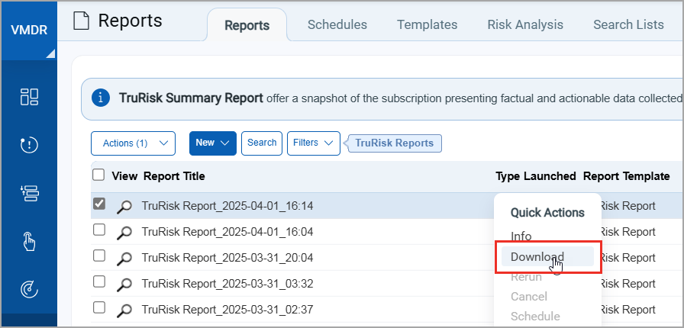This screenshot has width=684, height=328.
Task: Open the VMDR module picker
Action: pos(28,31)
